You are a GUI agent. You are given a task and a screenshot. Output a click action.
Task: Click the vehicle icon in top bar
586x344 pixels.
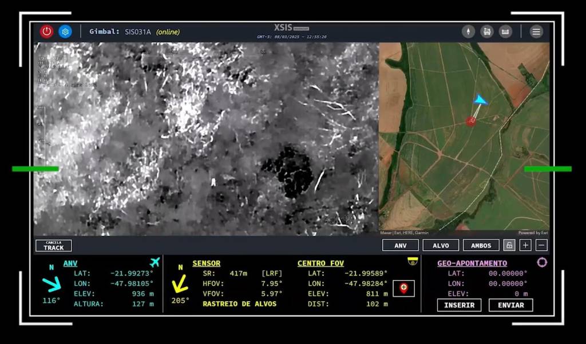coord(487,31)
